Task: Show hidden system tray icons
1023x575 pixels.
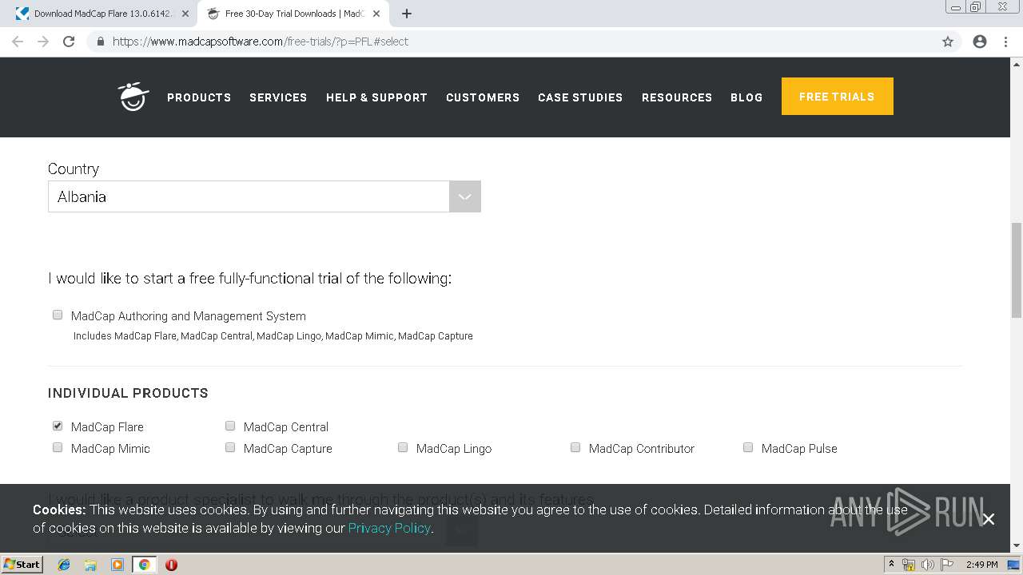Action: pyautogui.click(x=891, y=565)
